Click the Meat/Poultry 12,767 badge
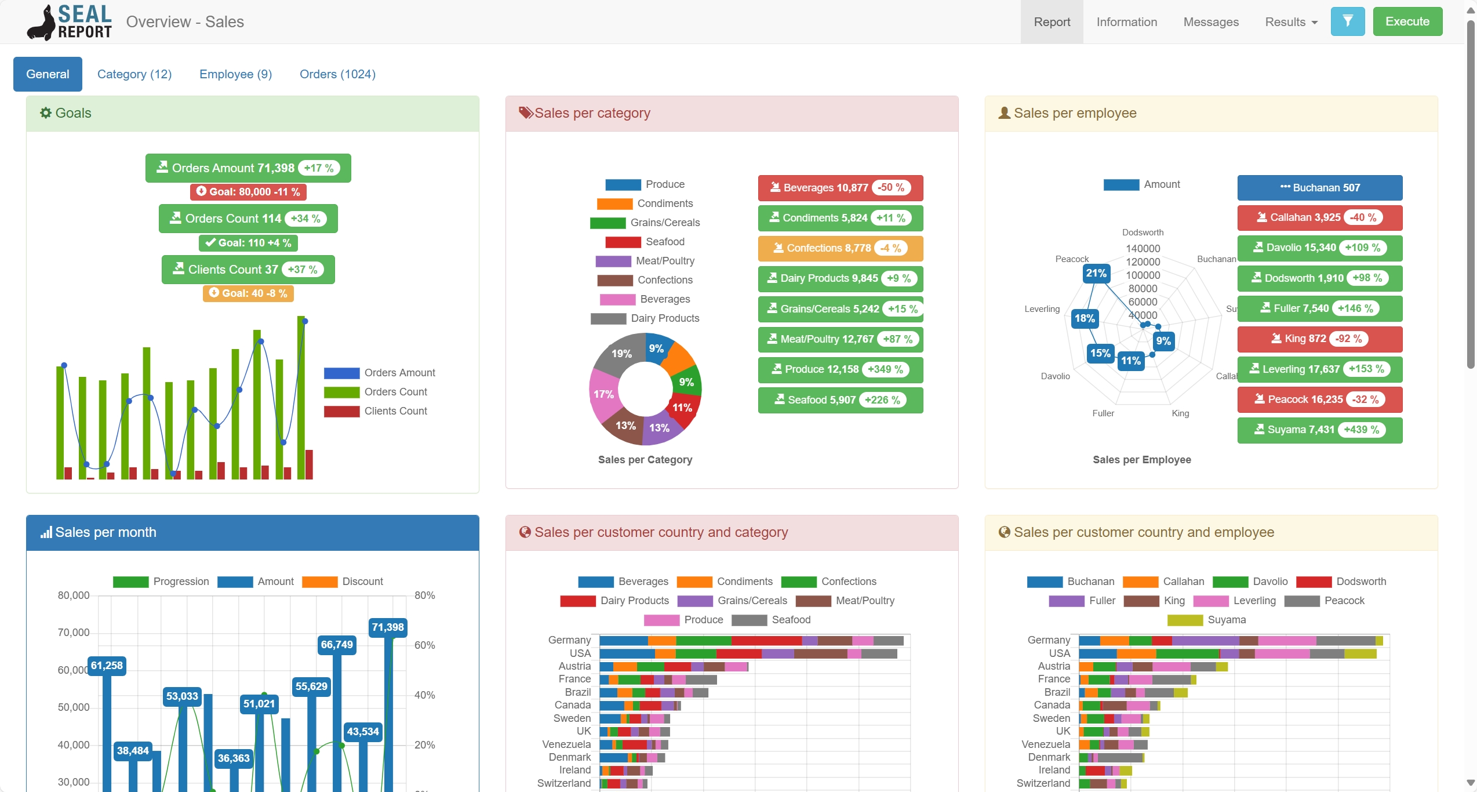This screenshot has width=1477, height=792. pos(841,339)
